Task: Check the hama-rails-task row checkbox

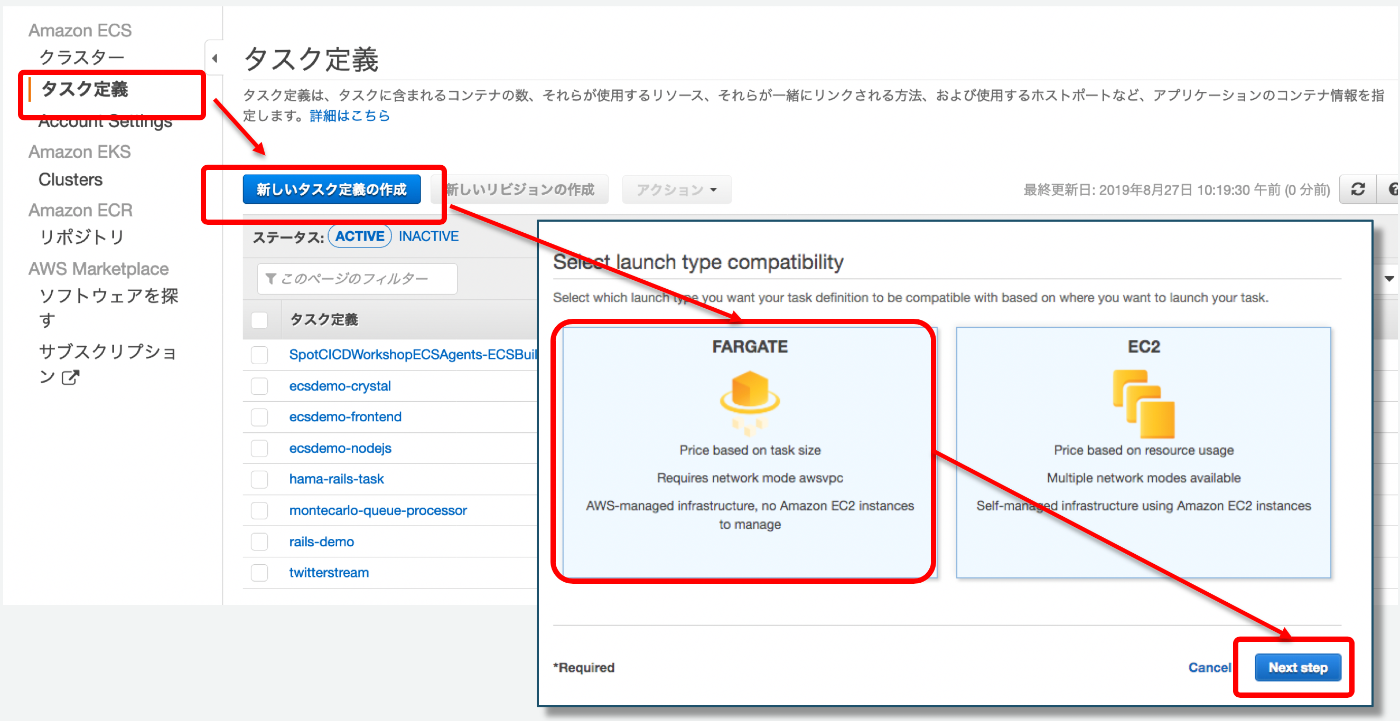Action: [260, 479]
